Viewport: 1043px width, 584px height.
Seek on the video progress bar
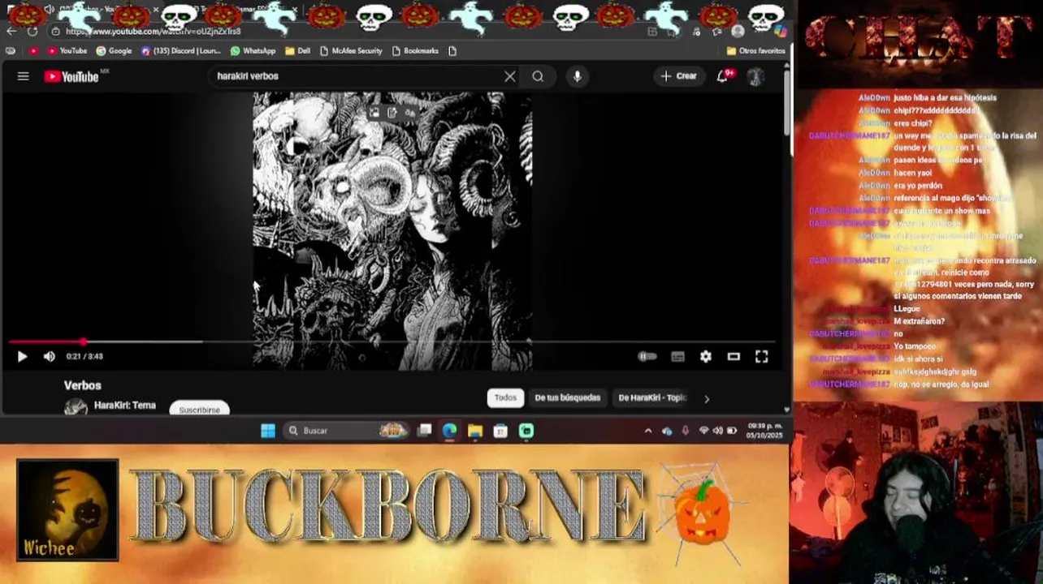392,341
